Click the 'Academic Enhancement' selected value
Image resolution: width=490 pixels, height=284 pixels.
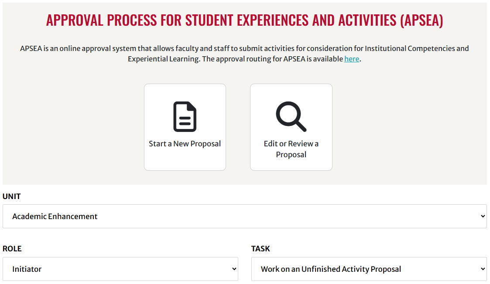pos(55,216)
